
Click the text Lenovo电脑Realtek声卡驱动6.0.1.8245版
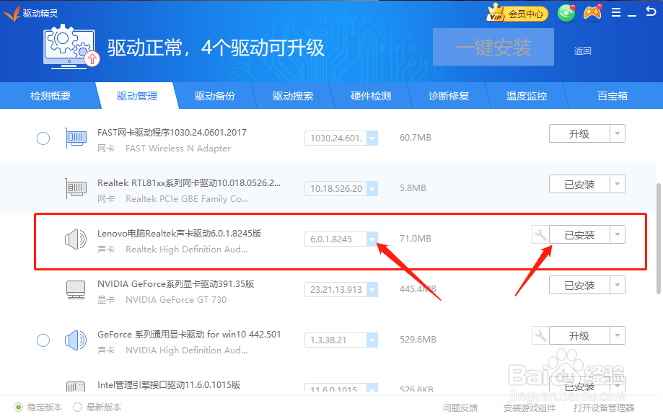click(x=180, y=234)
